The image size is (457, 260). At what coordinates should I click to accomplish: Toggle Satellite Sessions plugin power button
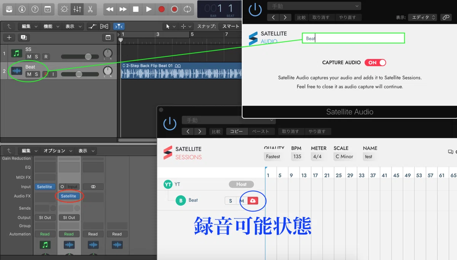click(x=169, y=124)
